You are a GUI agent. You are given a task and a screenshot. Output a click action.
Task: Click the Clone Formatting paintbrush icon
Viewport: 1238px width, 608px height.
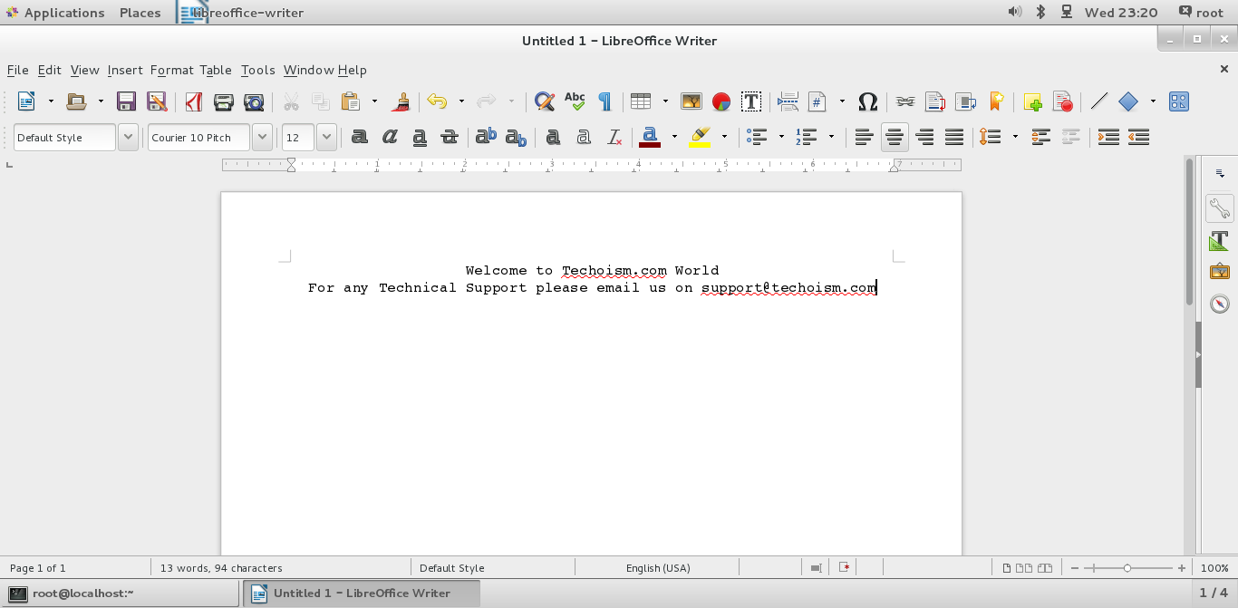[401, 101]
